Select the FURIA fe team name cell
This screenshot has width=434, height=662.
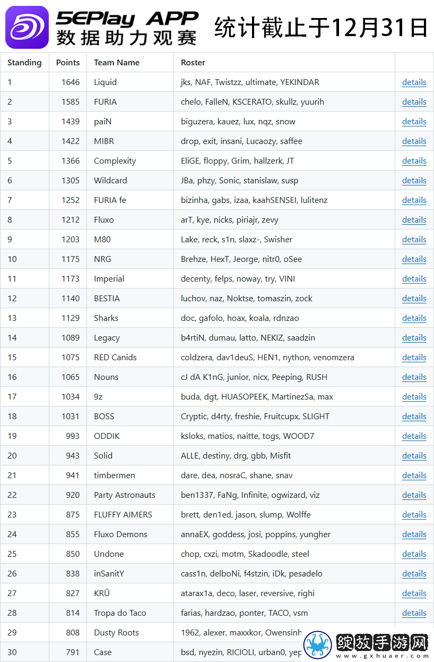[x=130, y=200]
